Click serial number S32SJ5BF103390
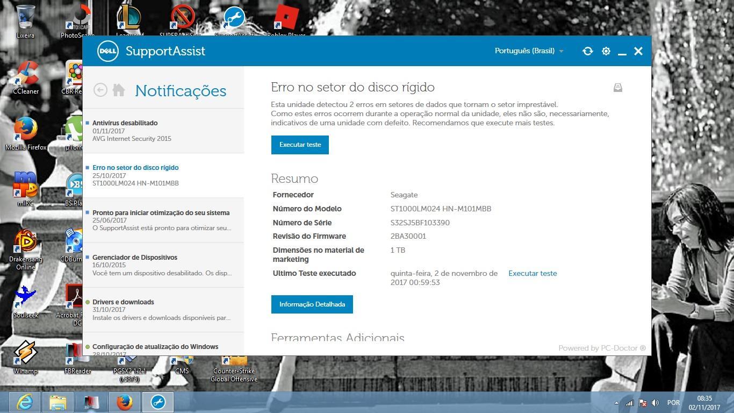The width and height of the screenshot is (734, 413). tap(420, 223)
